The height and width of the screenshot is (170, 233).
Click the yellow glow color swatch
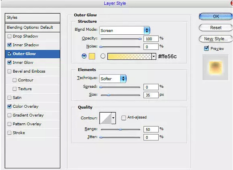point(92,56)
